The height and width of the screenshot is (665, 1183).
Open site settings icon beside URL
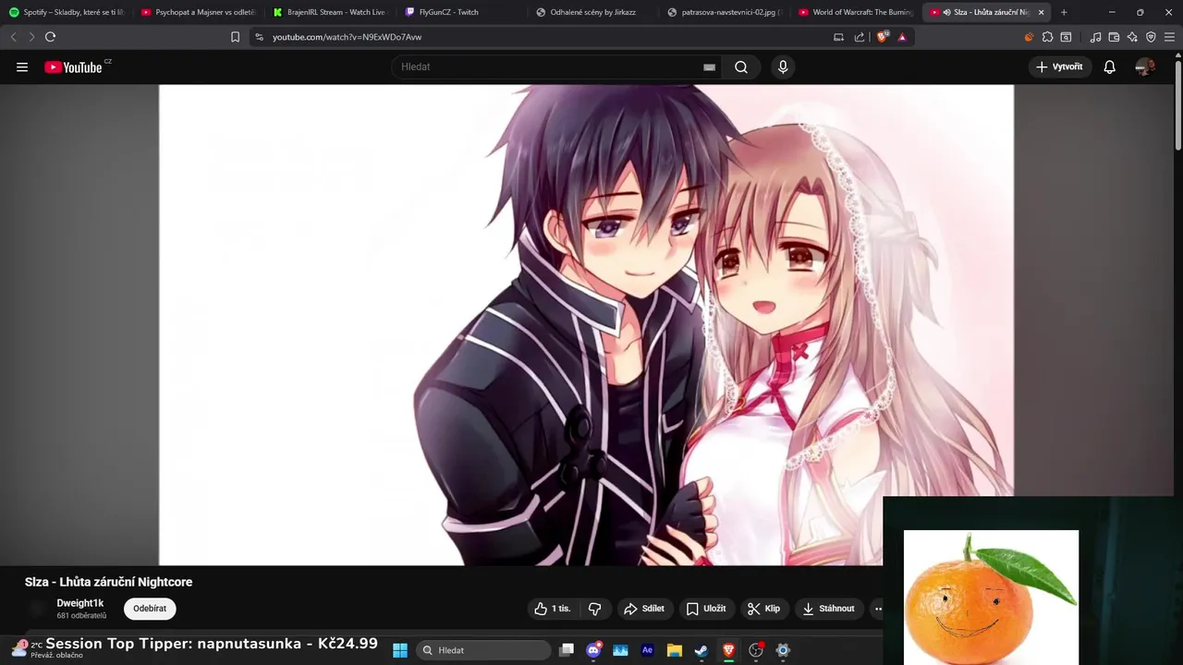click(x=259, y=37)
